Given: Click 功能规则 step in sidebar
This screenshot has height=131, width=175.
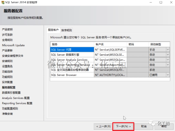Looking at the screenshot, I should click(7, 77).
